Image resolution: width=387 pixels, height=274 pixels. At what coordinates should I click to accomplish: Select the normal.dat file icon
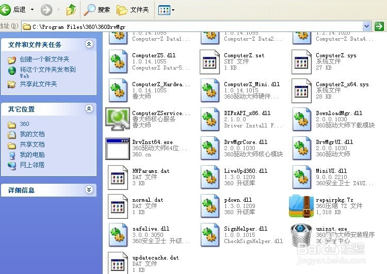click(x=118, y=206)
